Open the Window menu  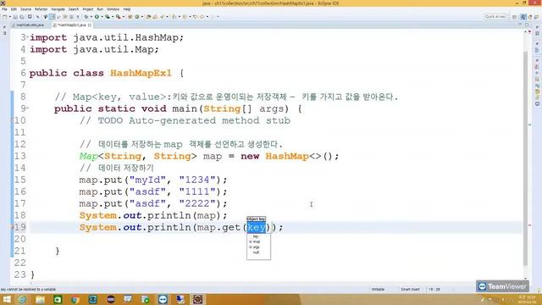(113, 9)
